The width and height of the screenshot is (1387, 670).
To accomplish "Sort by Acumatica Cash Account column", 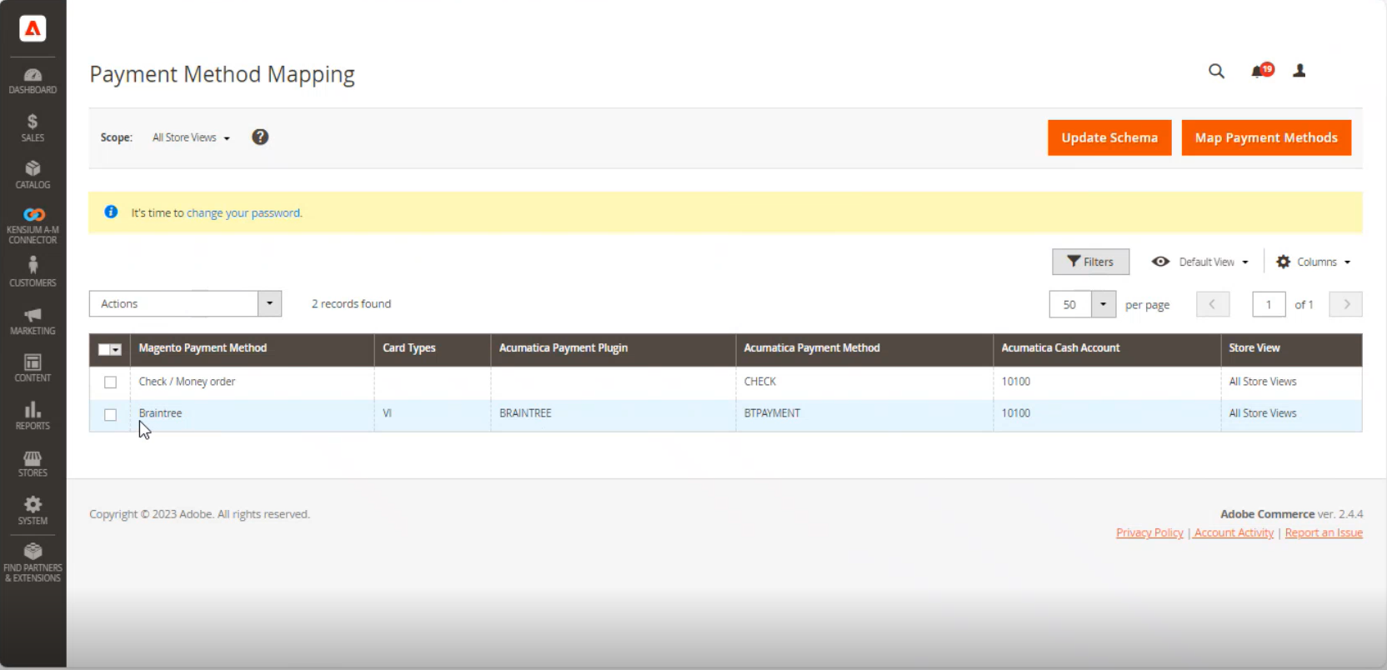I will 1107,348.
